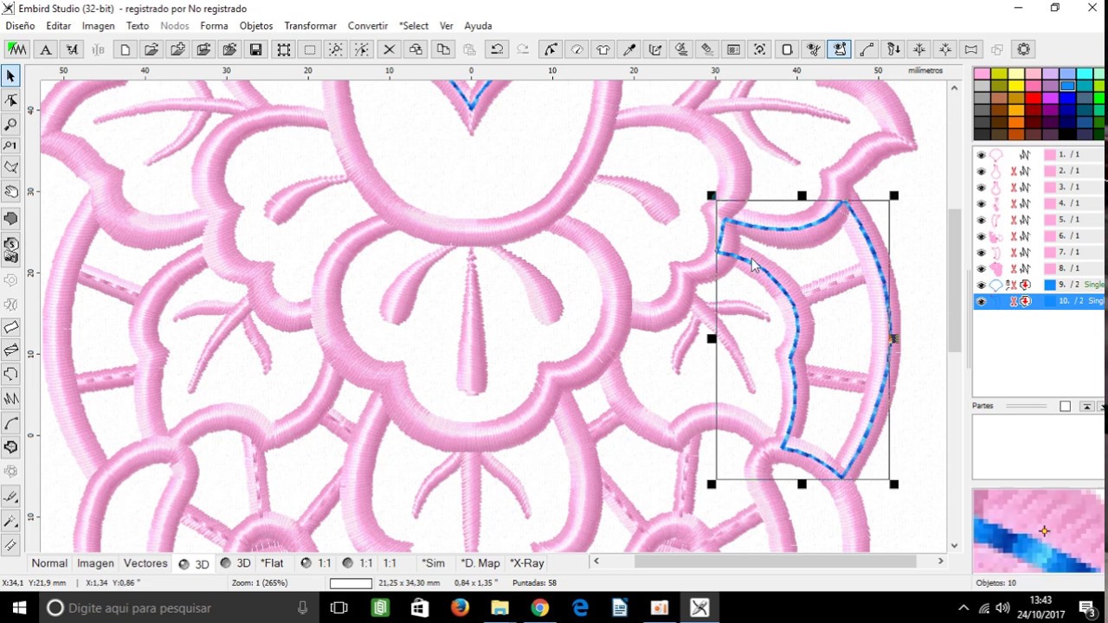Click the horizontal scrollbar left arrow

[x=596, y=562]
